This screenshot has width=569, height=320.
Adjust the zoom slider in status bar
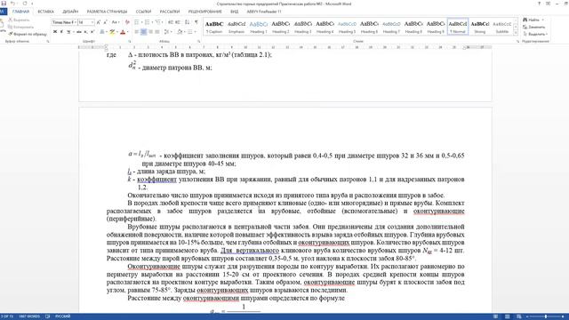pos(545,316)
